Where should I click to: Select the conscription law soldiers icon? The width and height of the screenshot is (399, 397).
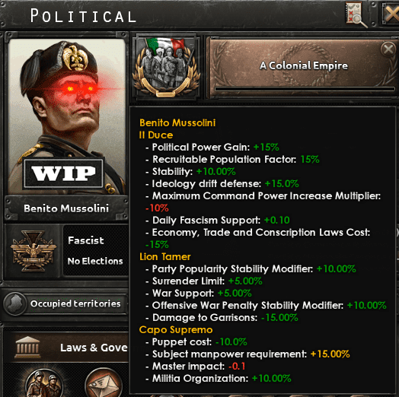pos(44,383)
